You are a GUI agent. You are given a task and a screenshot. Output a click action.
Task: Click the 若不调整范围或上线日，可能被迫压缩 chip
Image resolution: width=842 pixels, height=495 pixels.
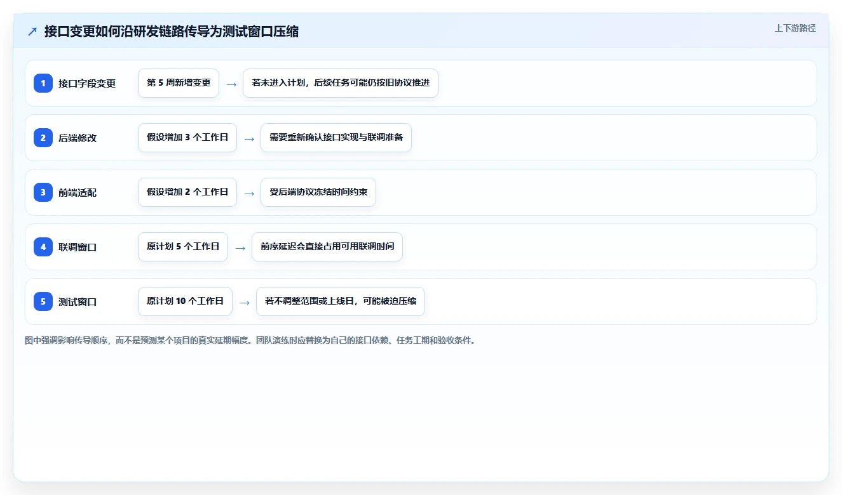341,301
